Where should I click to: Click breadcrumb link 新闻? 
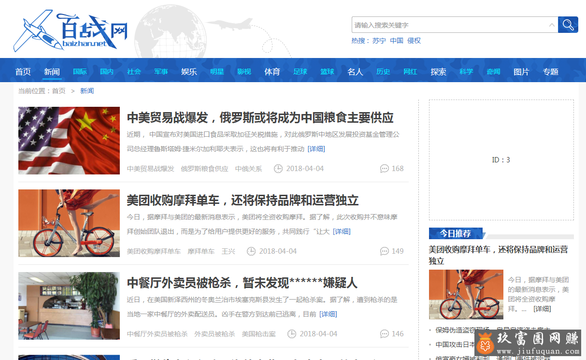tap(87, 91)
